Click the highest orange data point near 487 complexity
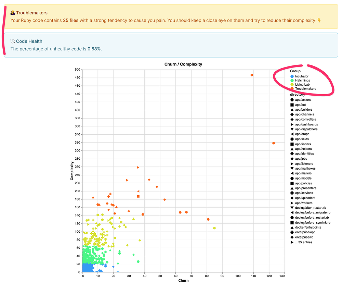Screen dimensions: 342x282 coord(252,75)
